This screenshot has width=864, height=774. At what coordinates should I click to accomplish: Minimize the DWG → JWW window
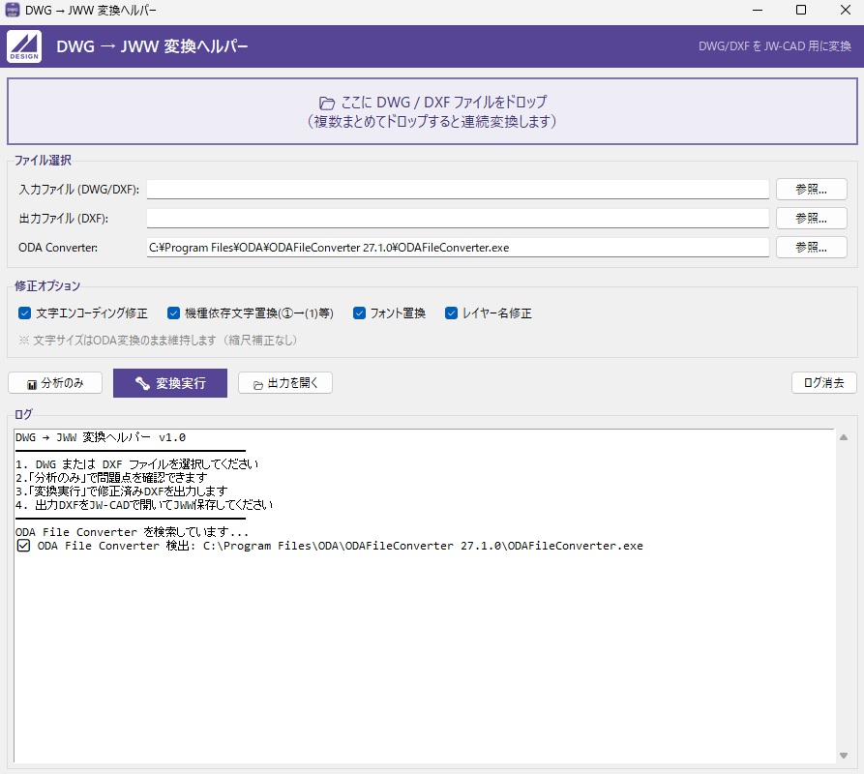758,10
